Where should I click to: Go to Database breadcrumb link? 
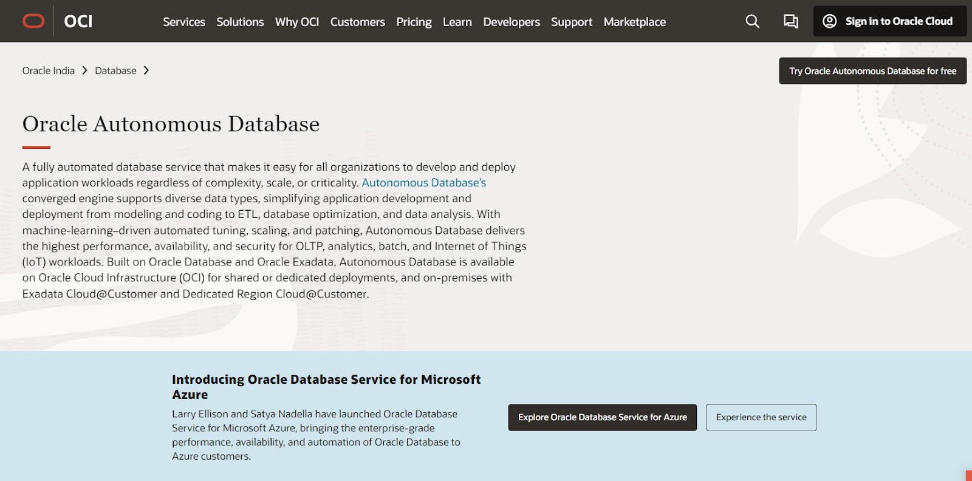click(115, 70)
